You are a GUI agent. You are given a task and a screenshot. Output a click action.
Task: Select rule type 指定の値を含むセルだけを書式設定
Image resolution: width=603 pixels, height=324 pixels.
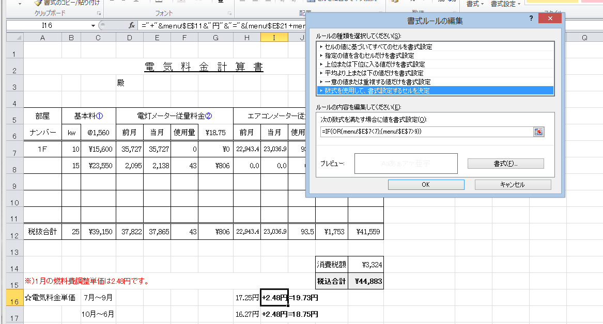click(435, 56)
